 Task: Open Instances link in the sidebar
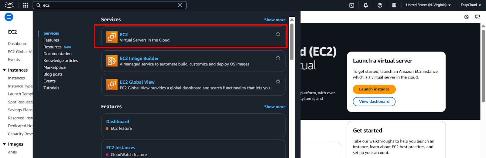coord(16,78)
